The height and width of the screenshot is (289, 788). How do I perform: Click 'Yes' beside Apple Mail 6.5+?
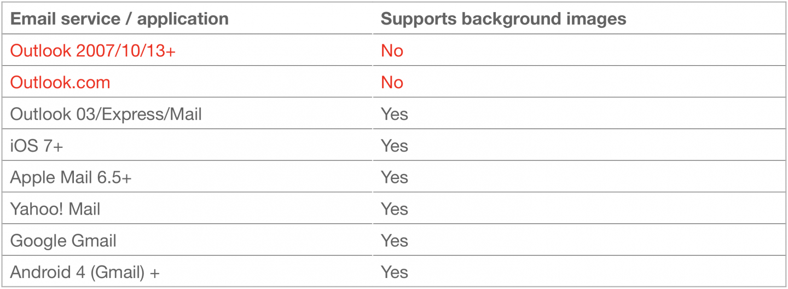(394, 178)
